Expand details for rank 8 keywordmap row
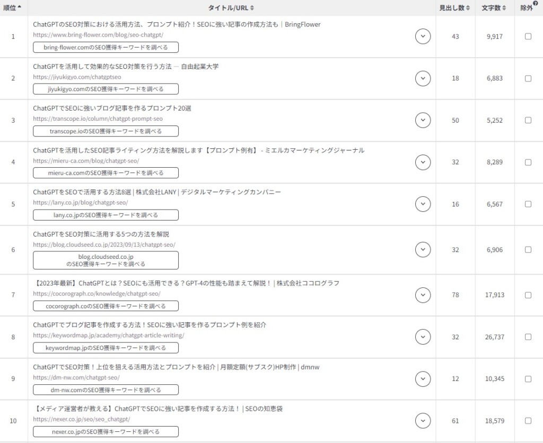The height and width of the screenshot is (443, 543). [423, 337]
